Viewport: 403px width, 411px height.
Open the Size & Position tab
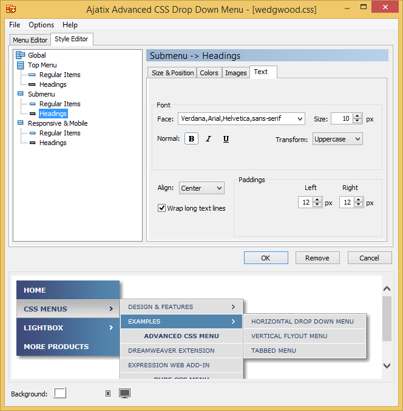(x=173, y=73)
